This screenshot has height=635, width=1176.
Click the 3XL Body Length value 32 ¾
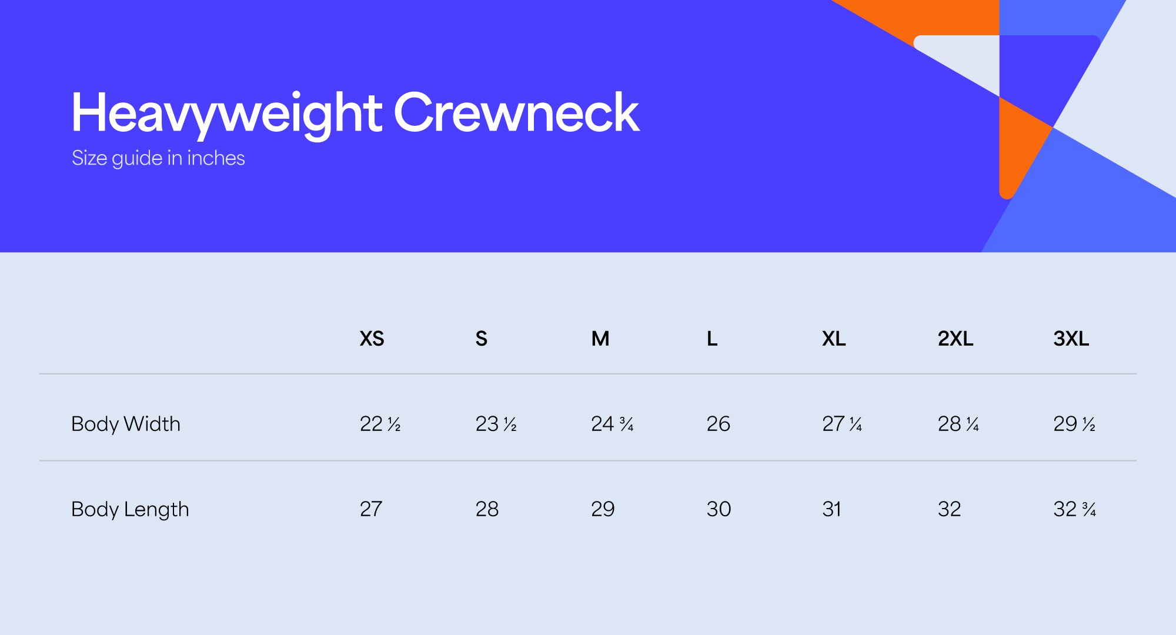(1075, 509)
